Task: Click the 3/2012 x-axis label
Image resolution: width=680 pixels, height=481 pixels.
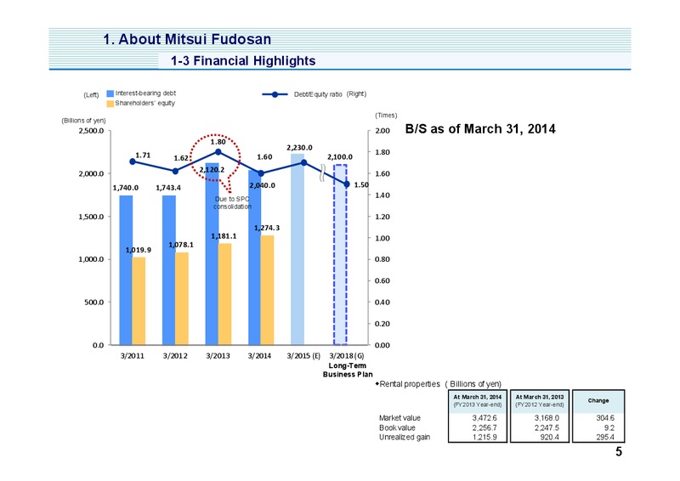Action: pos(175,356)
